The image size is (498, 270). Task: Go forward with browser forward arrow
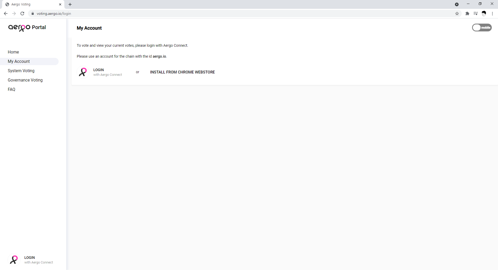(14, 14)
